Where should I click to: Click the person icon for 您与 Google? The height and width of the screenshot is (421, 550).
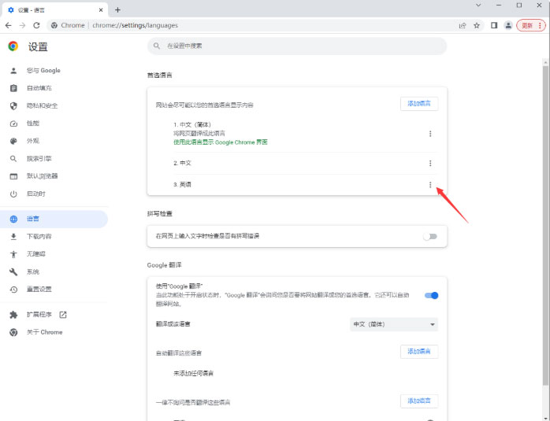tap(13, 70)
